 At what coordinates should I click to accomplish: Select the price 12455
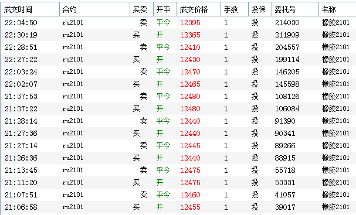190,207
